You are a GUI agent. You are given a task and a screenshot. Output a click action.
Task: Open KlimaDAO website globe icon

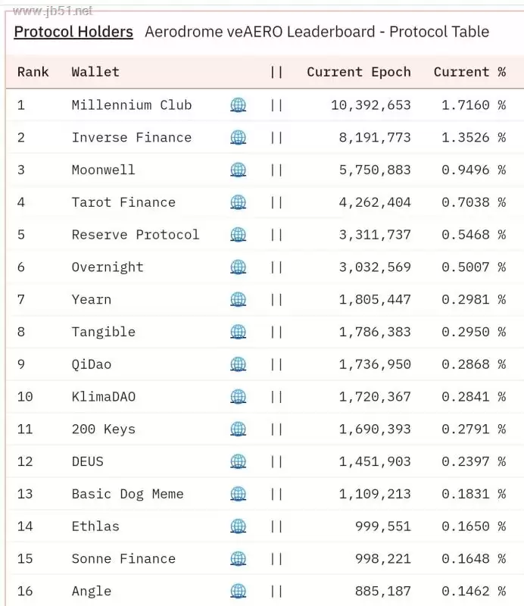coord(238,397)
